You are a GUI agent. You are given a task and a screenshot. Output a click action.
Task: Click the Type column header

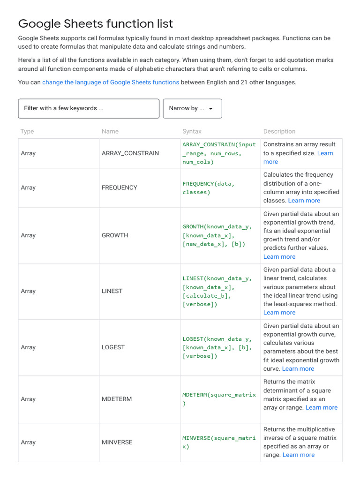(x=27, y=132)
